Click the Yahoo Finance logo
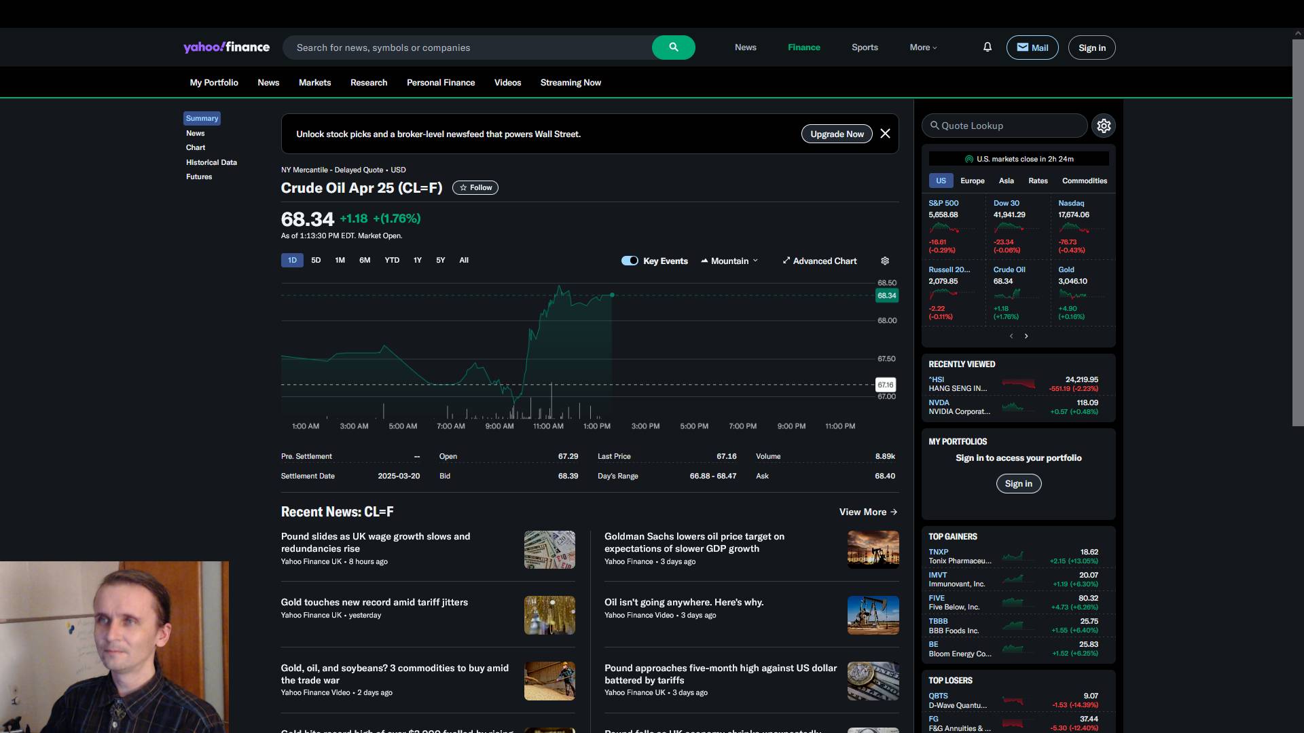 point(226,48)
